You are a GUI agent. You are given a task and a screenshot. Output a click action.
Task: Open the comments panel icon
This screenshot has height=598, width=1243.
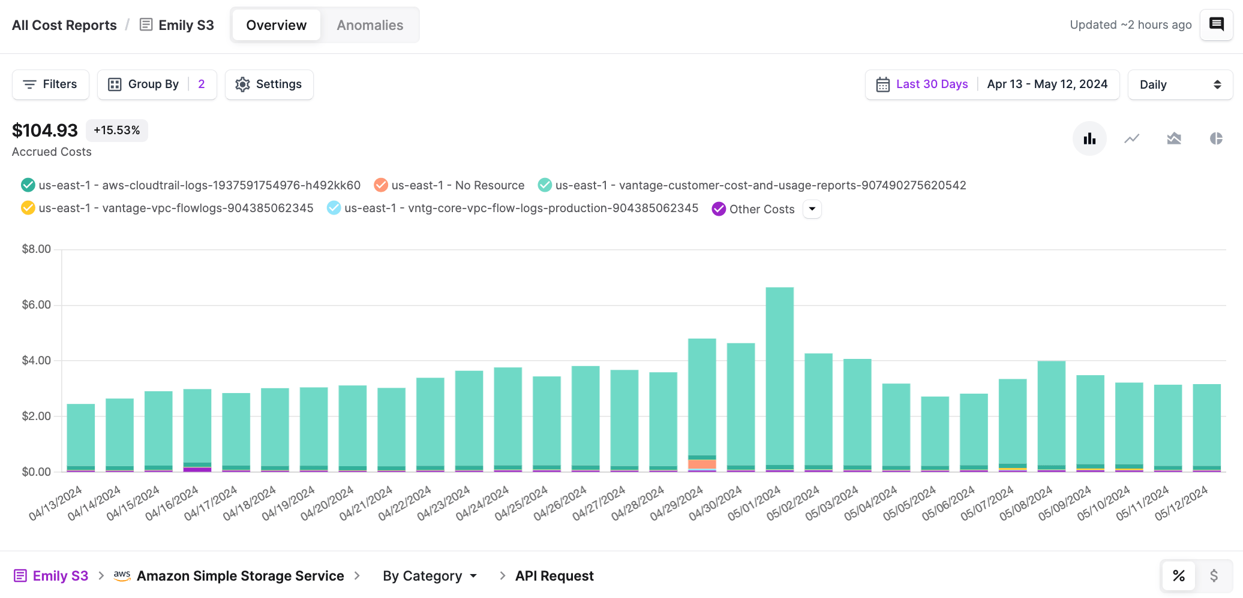[1216, 25]
